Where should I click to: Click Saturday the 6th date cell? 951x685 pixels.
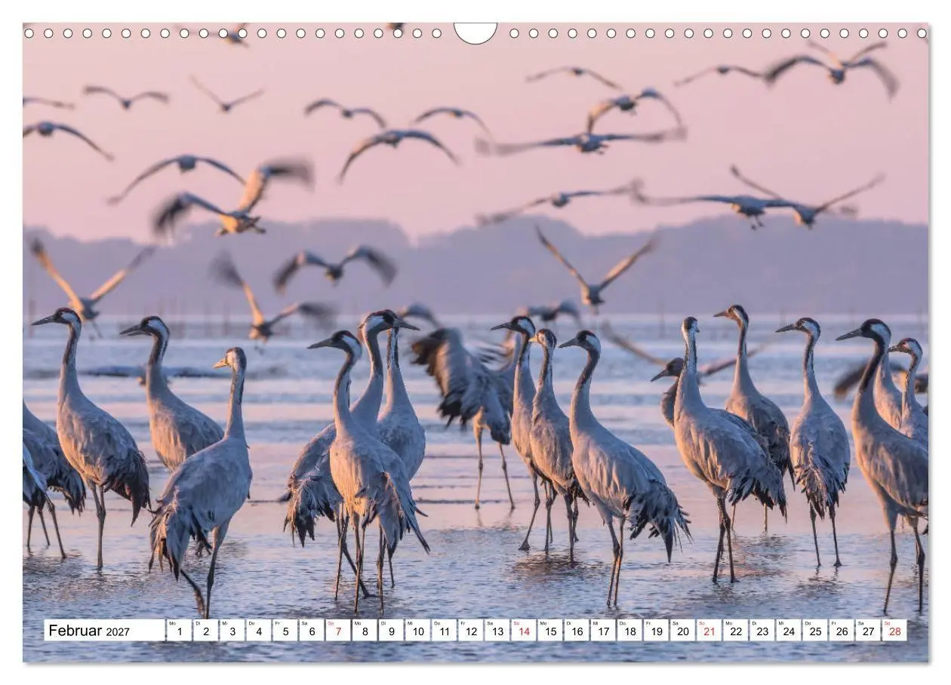pos(311,631)
